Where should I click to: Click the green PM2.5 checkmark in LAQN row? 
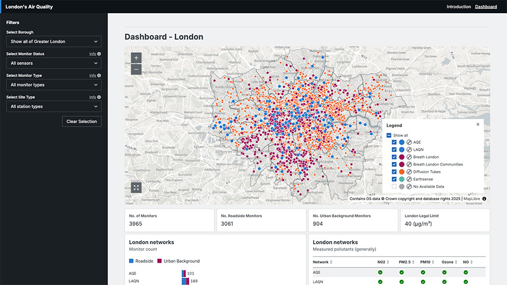(x=401, y=282)
